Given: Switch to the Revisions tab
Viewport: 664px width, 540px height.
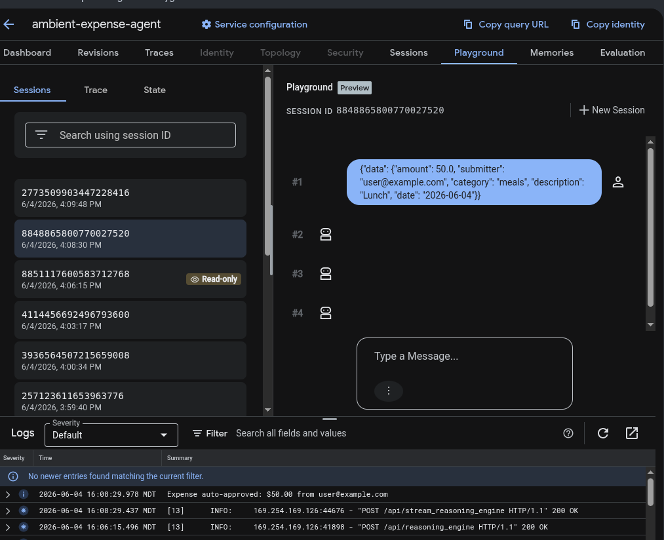Looking at the screenshot, I should click(x=98, y=52).
